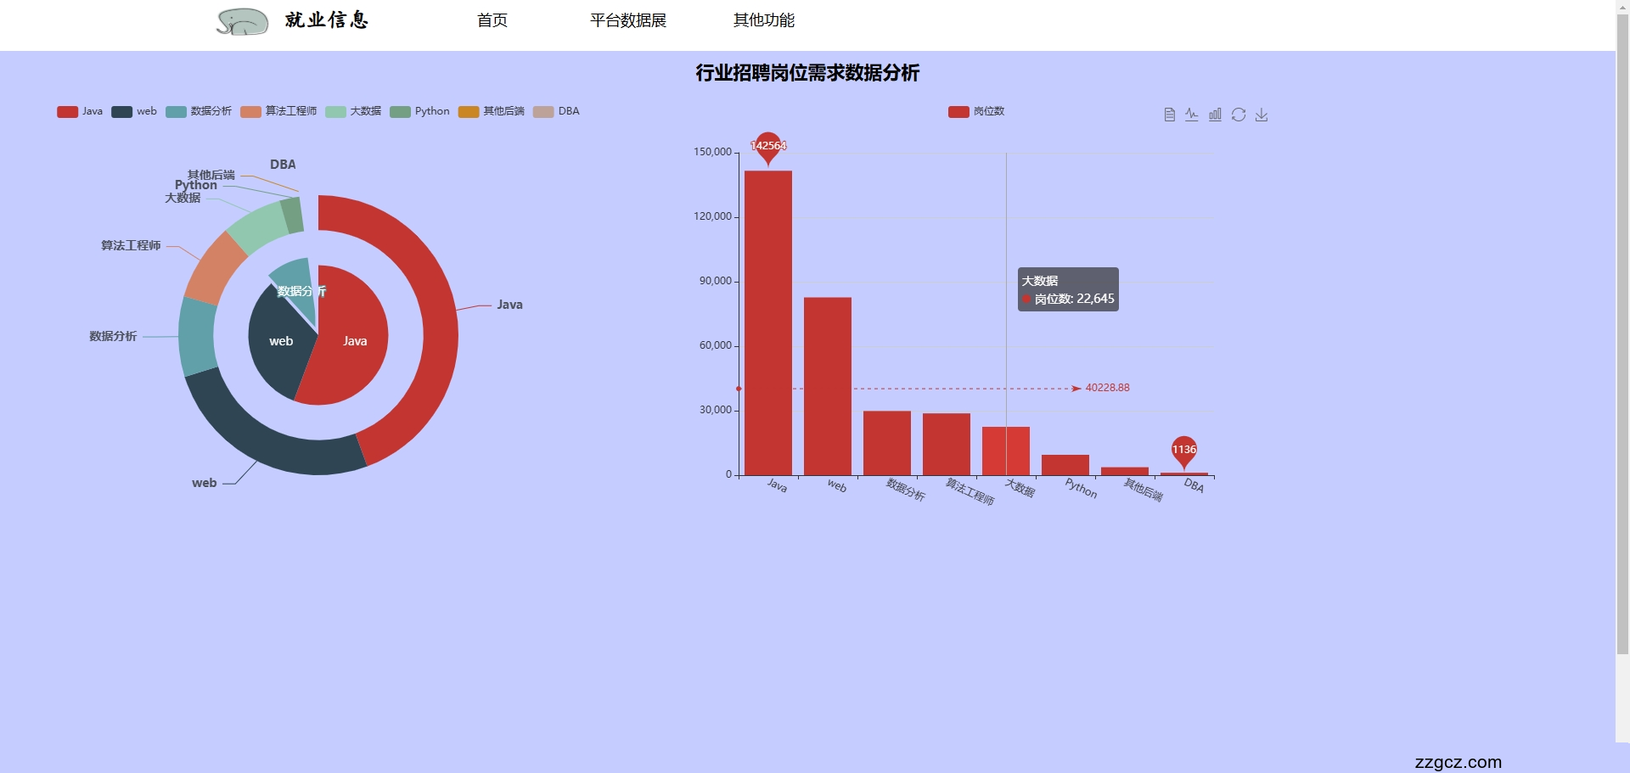Open the data view in chart toolbox
This screenshot has width=1630, height=773.
[1169, 115]
